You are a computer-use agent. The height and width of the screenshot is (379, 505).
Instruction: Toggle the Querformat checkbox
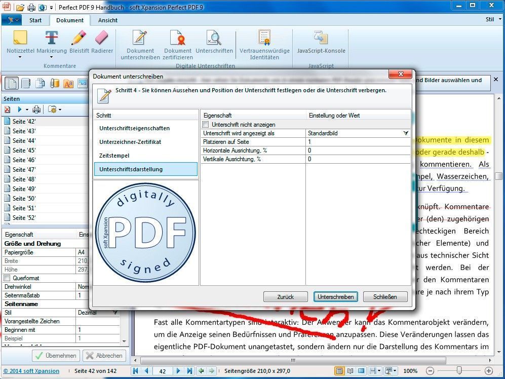click(x=7, y=278)
